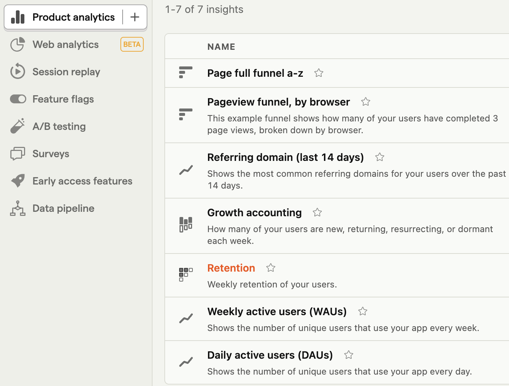Open the Web analytics pie chart icon
The height and width of the screenshot is (386, 509).
click(x=18, y=44)
